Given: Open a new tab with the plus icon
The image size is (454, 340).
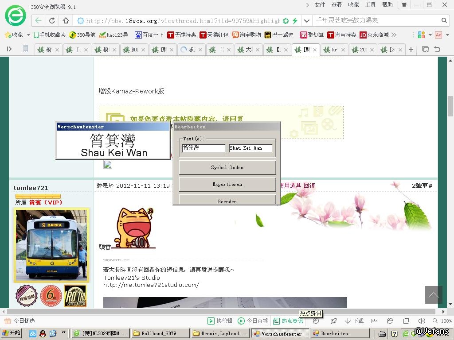Looking at the screenshot, I should click(x=411, y=50).
